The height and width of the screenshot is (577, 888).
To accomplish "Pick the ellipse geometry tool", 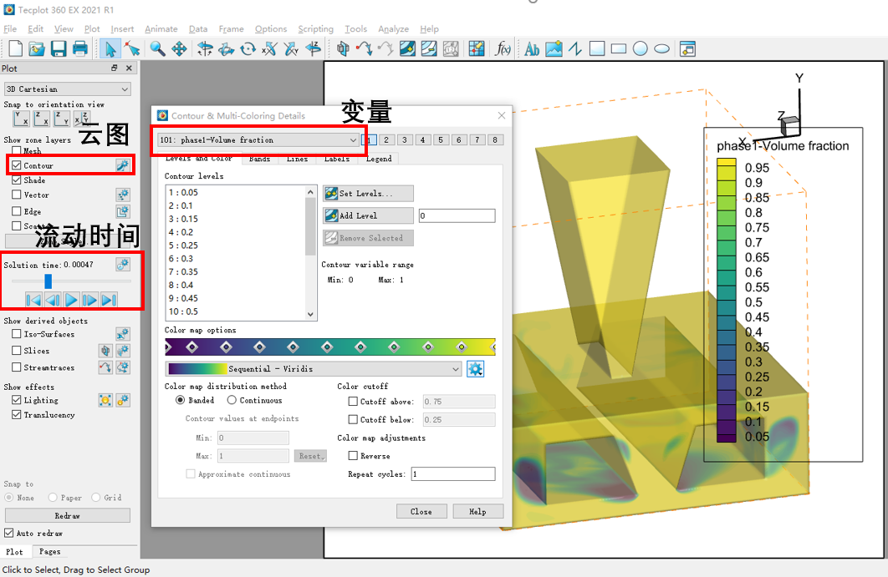I will click(661, 49).
